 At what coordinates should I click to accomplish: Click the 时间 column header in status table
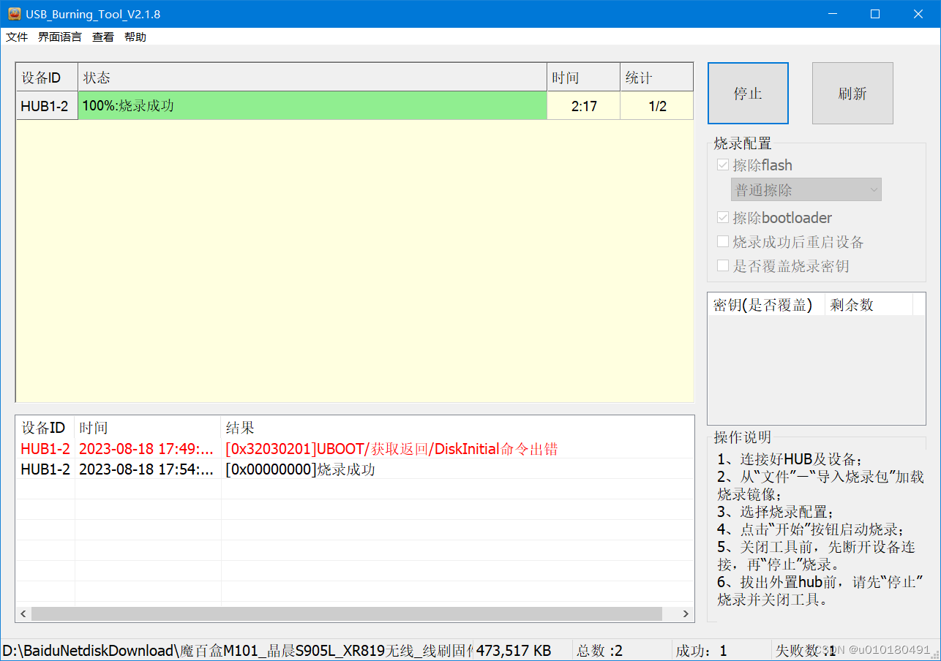click(x=584, y=78)
